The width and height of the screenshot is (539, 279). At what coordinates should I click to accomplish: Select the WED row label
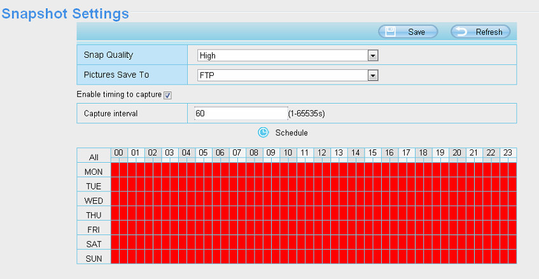click(x=94, y=200)
